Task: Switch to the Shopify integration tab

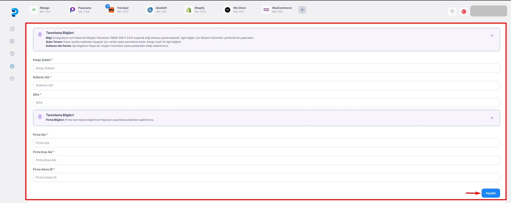Action: [x=195, y=10]
